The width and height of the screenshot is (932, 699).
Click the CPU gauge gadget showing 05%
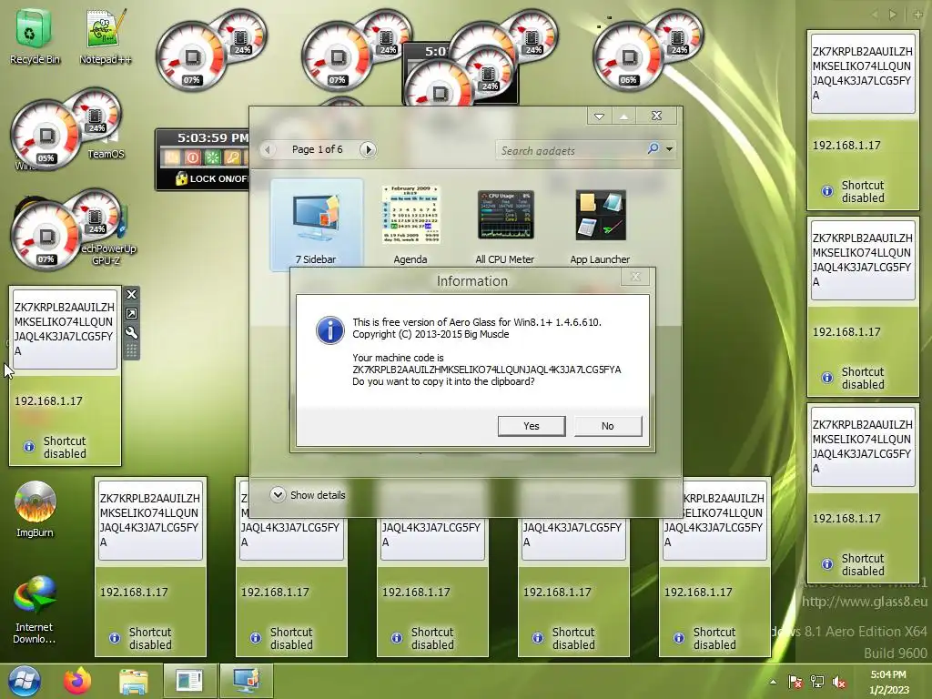tap(46, 137)
